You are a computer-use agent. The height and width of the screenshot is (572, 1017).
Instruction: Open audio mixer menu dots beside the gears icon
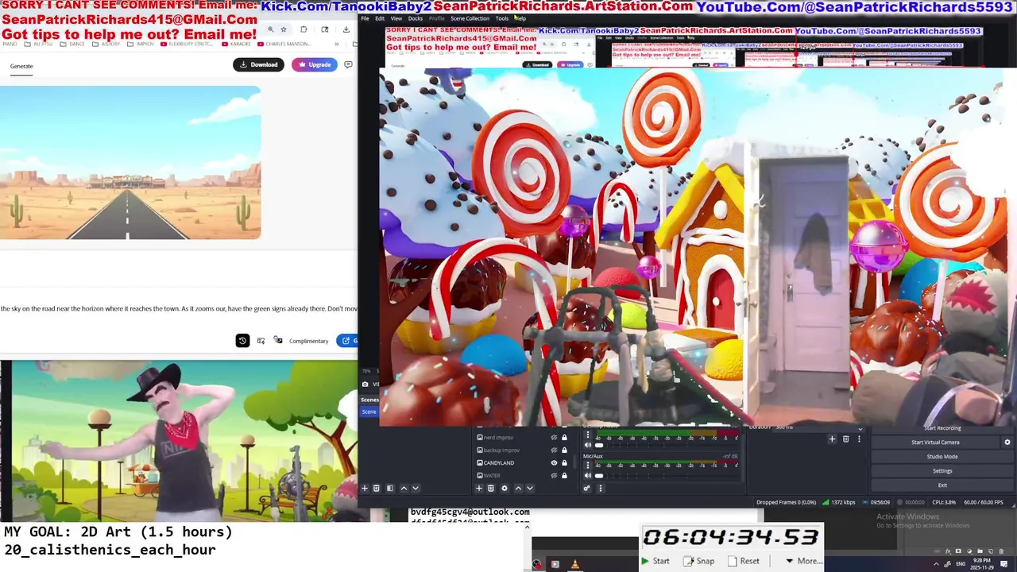pyautogui.click(x=601, y=489)
